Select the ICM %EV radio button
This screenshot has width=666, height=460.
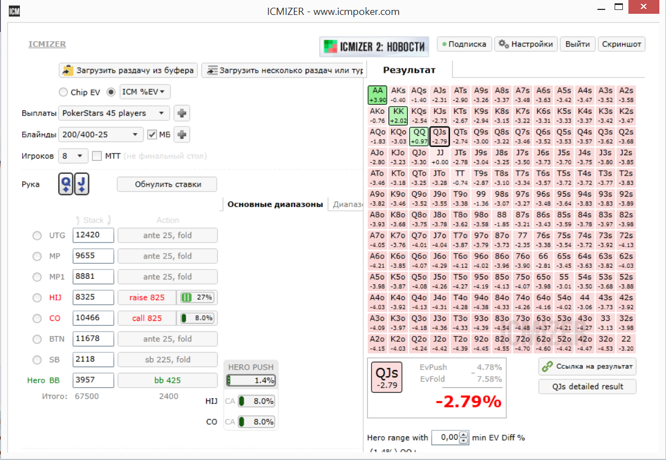pyautogui.click(x=111, y=92)
